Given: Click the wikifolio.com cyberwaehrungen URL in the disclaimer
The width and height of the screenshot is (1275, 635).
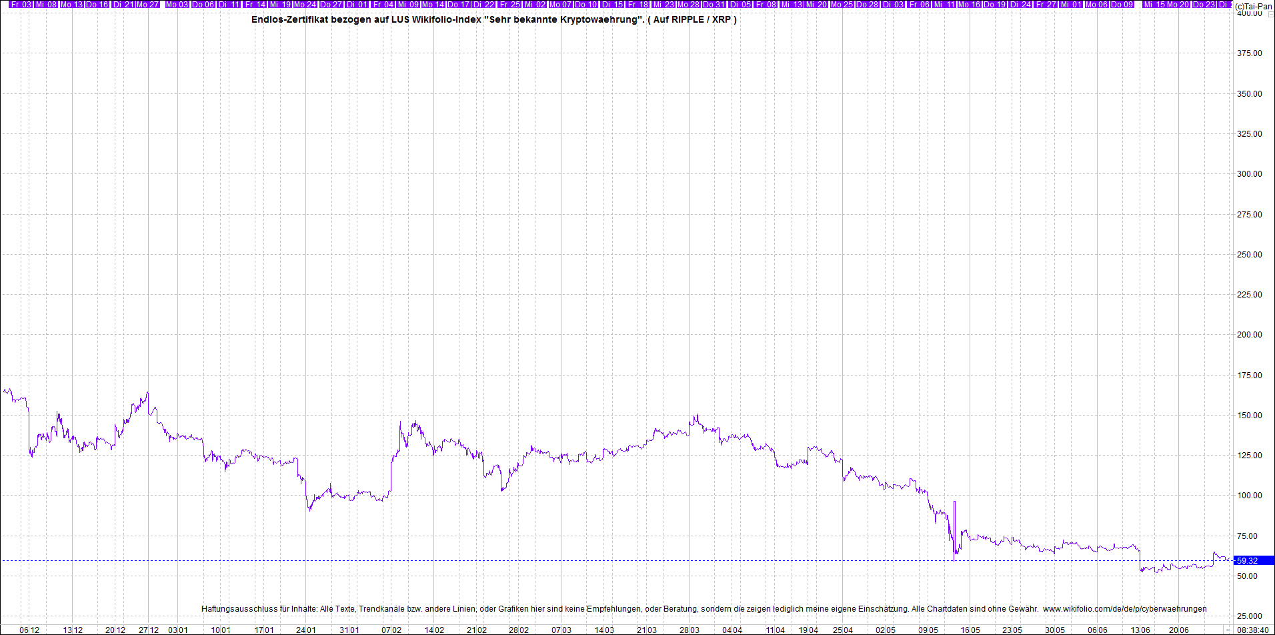Looking at the screenshot, I should pyautogui.click(x=1124, y=609).
